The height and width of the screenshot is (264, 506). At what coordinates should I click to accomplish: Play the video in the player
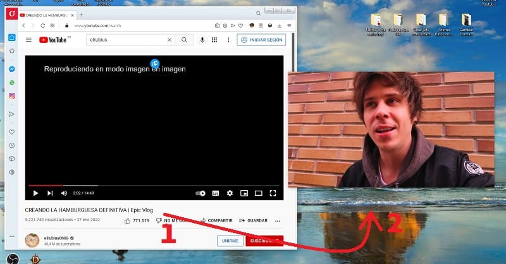click(x=36, y=193)
